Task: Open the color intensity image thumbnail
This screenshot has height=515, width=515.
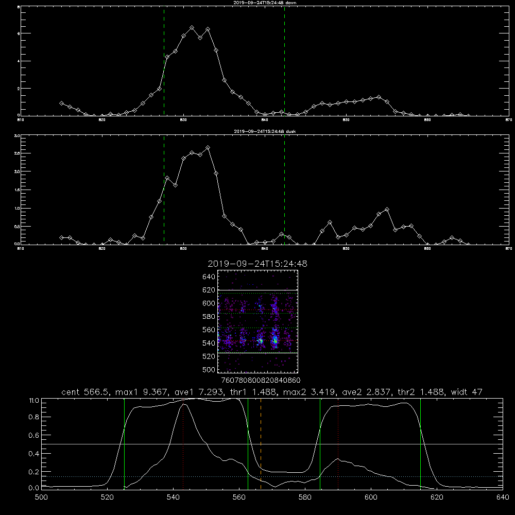Action: point(257,321)
